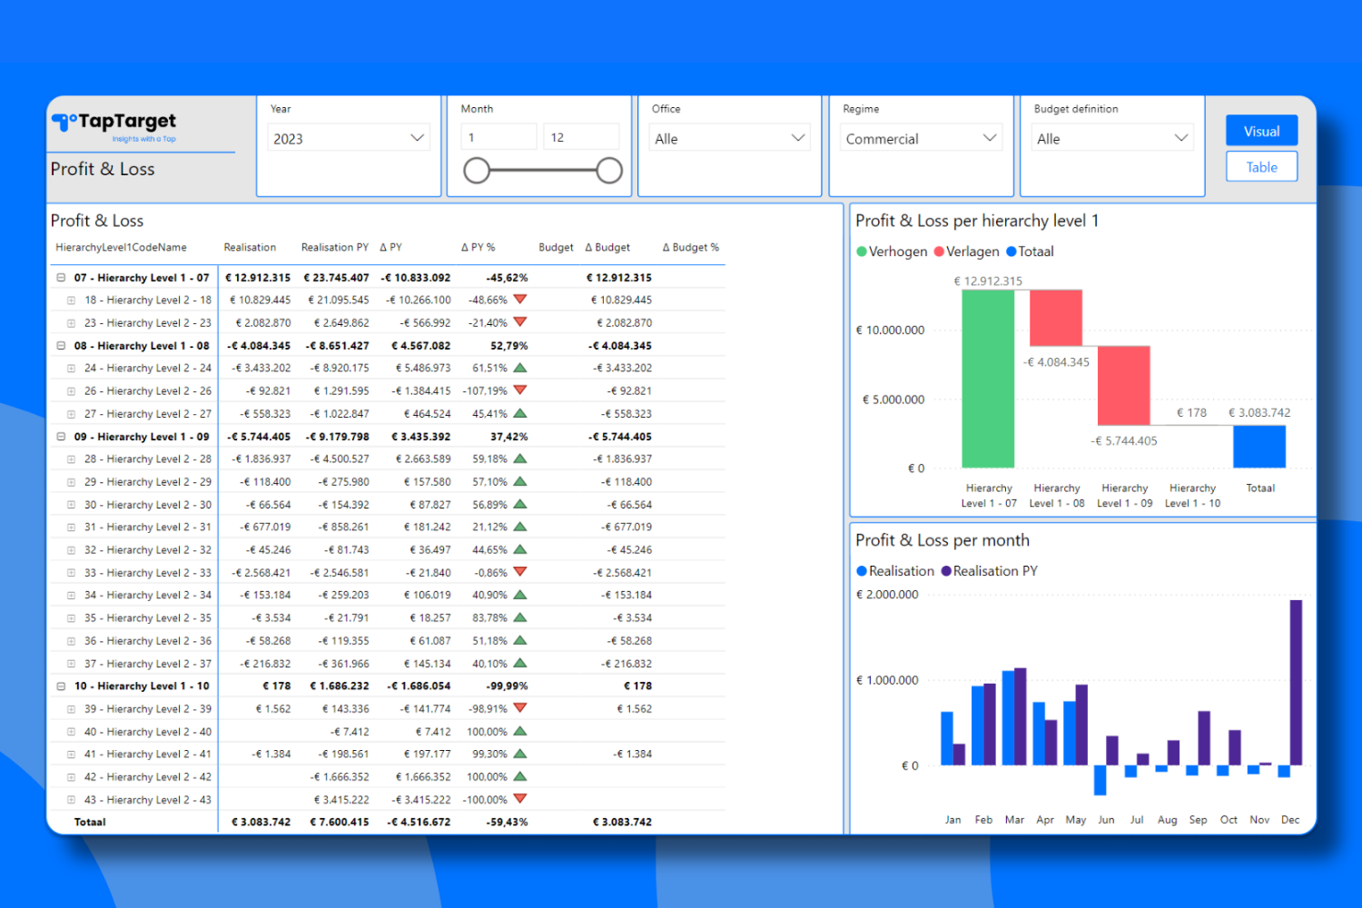Sort by the Δ PY % column header
The height and width of the screenshot is (908, 1362).
(478, 247)
